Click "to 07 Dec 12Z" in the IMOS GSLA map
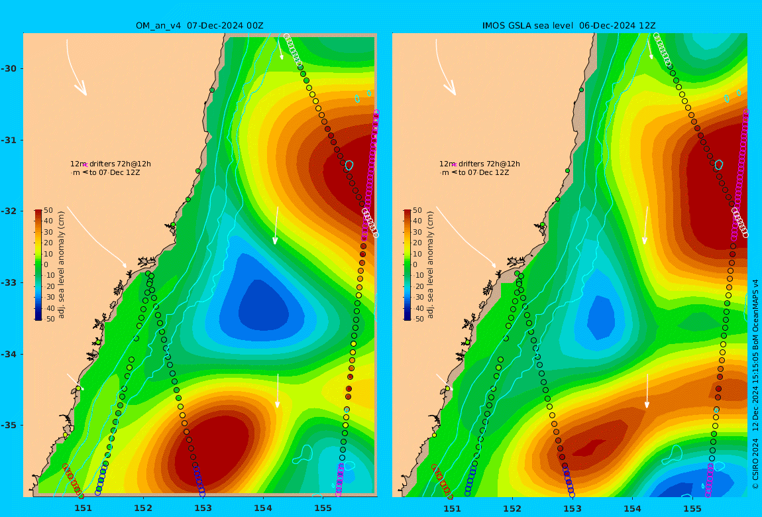This screenshot has height=517, width=762. point(484,172)
